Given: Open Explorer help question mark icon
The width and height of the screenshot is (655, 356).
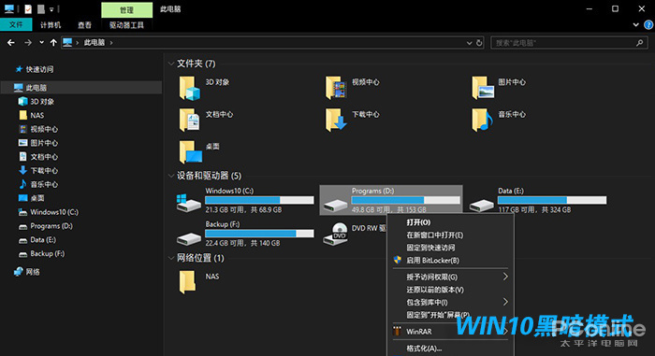Looking at the screenshot, I should pyautogui.click(x=648, y=25).
